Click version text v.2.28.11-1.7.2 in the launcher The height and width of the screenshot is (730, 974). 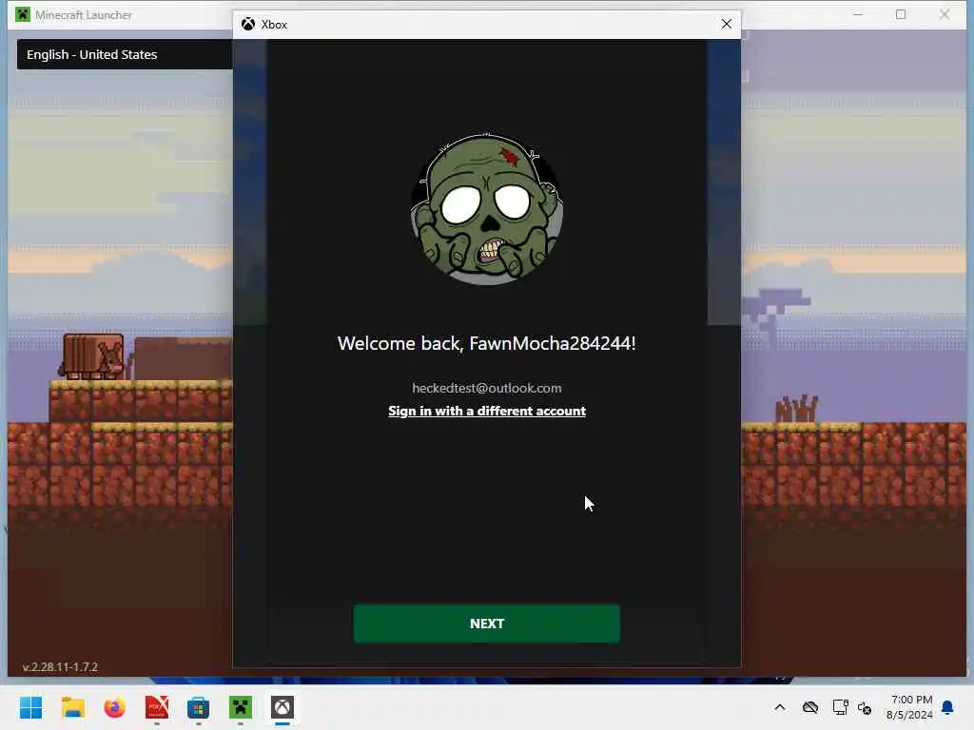click(x=60, y=666)
